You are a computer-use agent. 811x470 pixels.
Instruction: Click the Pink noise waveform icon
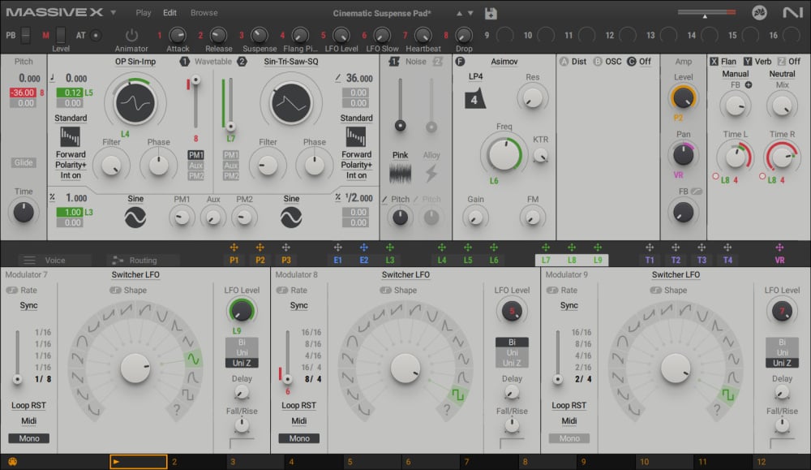[x=400, y=174]
